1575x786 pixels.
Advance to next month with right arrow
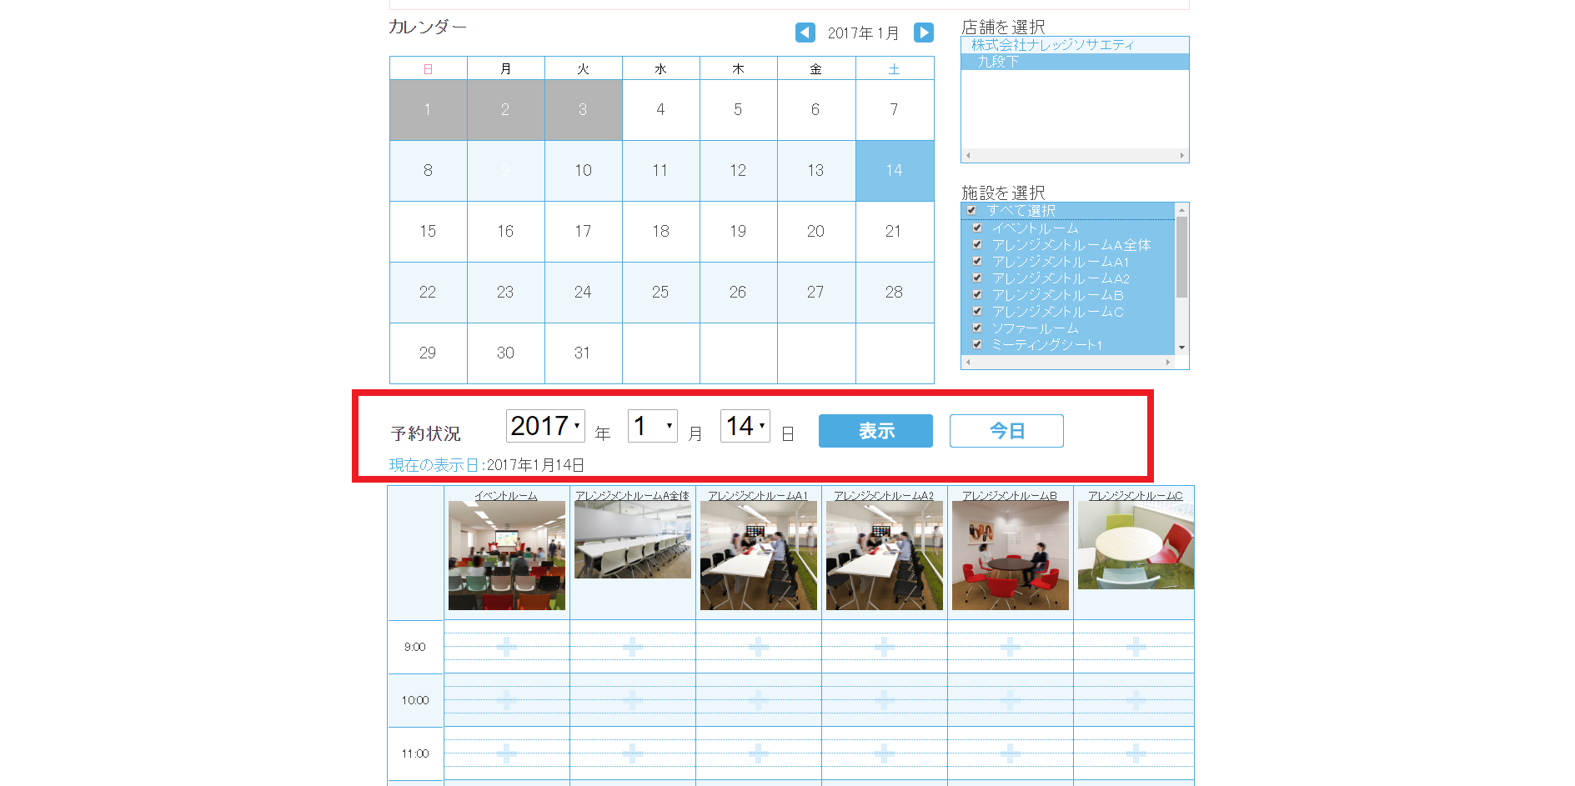[923, 33]
